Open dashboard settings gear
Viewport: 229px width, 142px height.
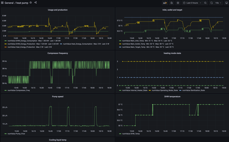point(178,3)
